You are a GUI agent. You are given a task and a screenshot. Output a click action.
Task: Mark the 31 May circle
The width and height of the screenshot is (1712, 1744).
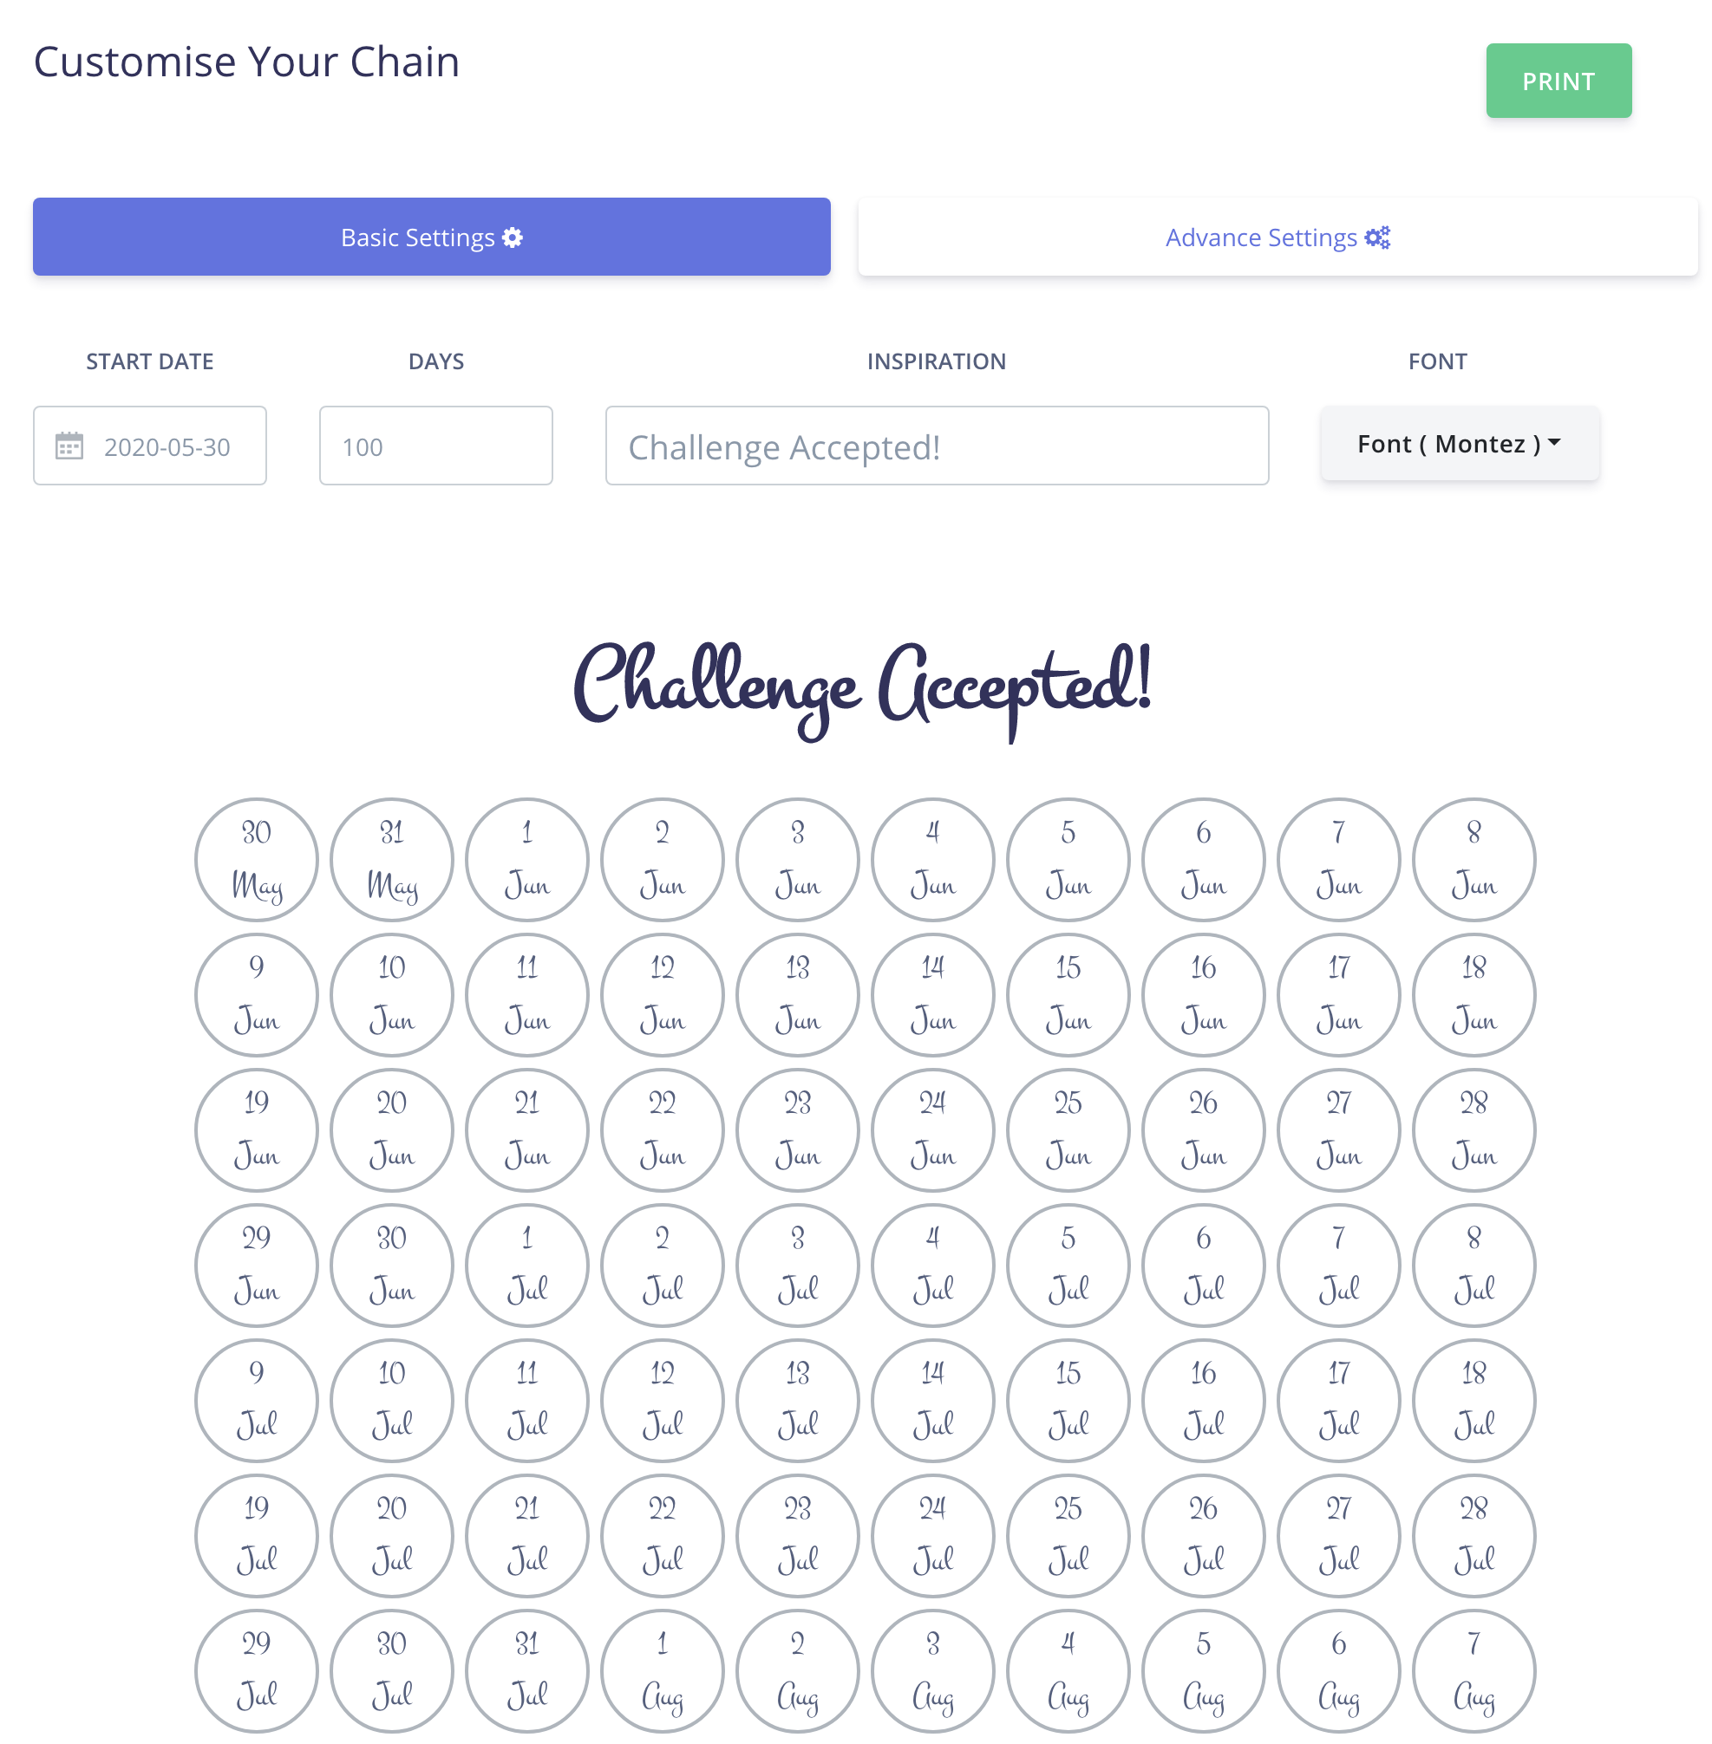tap(392, 860)
